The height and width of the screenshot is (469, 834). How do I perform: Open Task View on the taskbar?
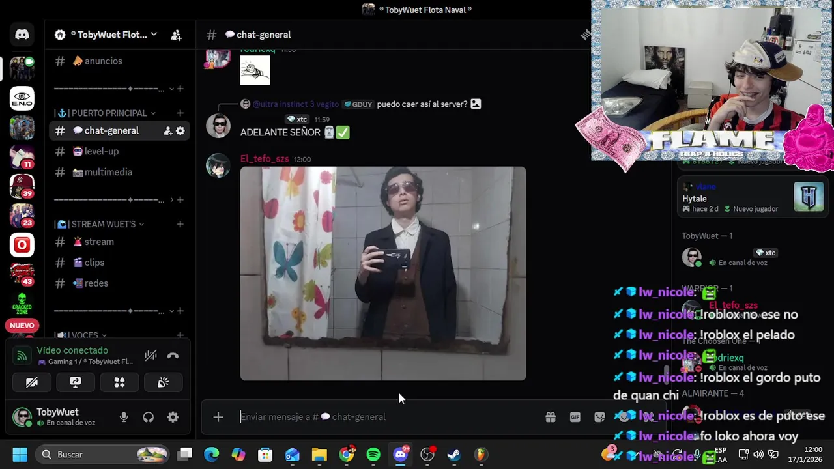(185, 455)
